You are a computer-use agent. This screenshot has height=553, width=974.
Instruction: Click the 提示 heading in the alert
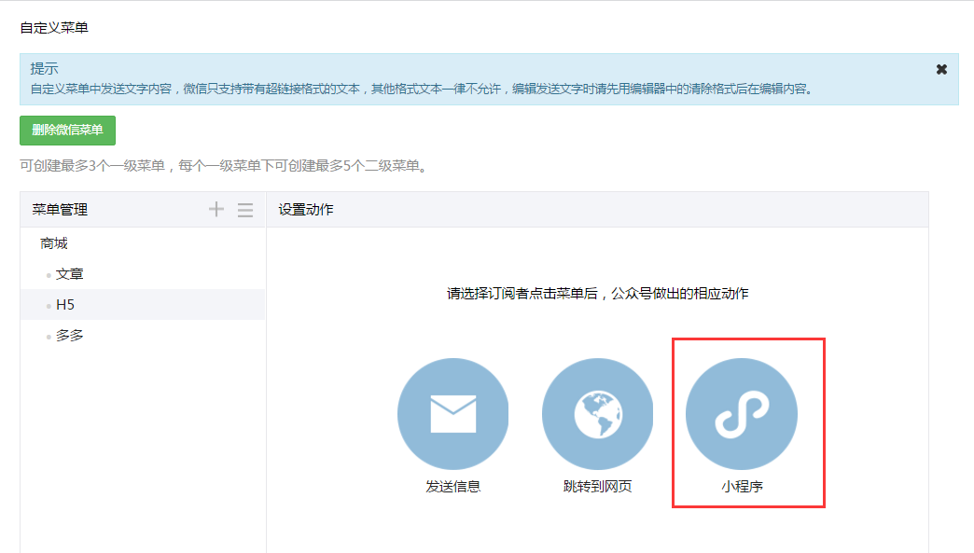pyautogui.click(x=44, y=69)
